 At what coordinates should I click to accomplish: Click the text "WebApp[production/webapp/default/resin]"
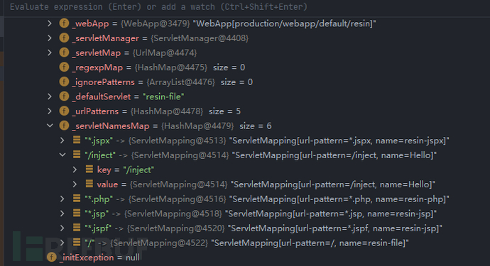(x=284, y=23)
